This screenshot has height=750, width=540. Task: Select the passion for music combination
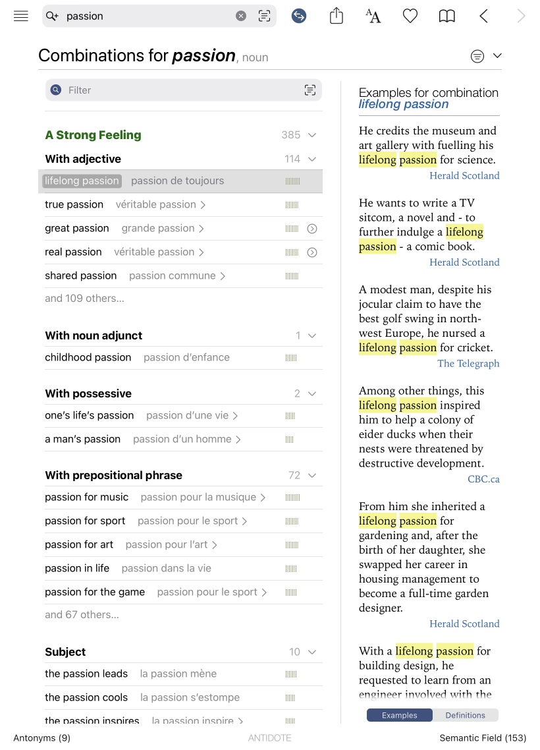[x=87, y=498]
